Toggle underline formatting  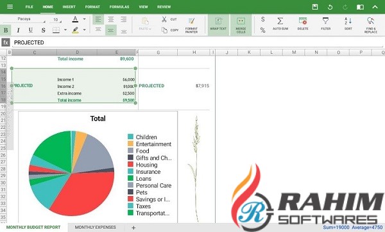(x=30, y=30)
